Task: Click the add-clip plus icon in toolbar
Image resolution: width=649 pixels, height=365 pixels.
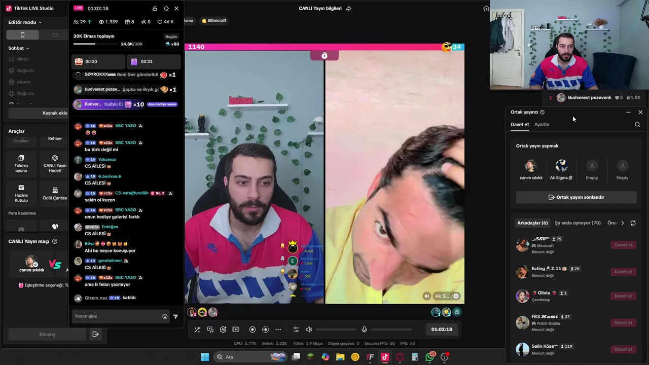Action: pyautogui.click(x=236, y=330)
